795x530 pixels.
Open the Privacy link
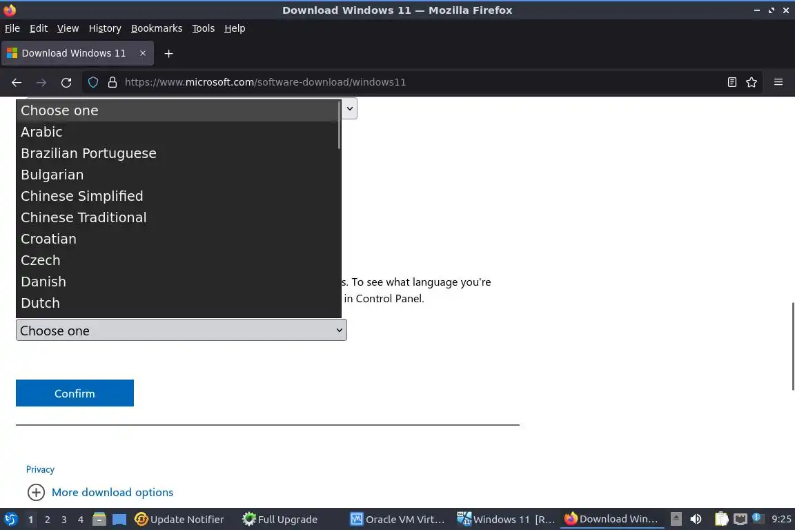coord(40,469)
